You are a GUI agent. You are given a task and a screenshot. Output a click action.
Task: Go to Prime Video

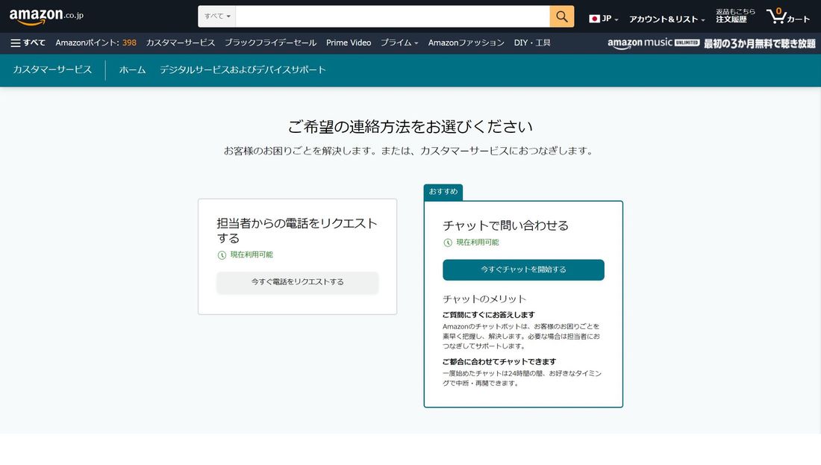click(349, 43)
